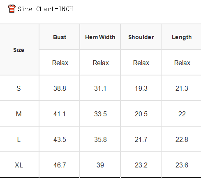Select the L size row label
201x179 pixels.
(19, 139)
